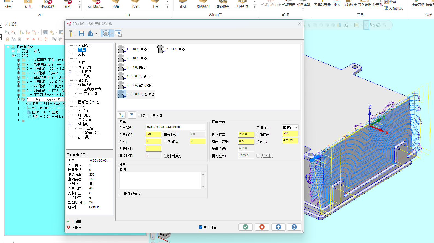Image resolution: width=434 pixels, height=243 pixels.
Task: Click the regenerate dirty operations icon
Action: click(28, 32)
